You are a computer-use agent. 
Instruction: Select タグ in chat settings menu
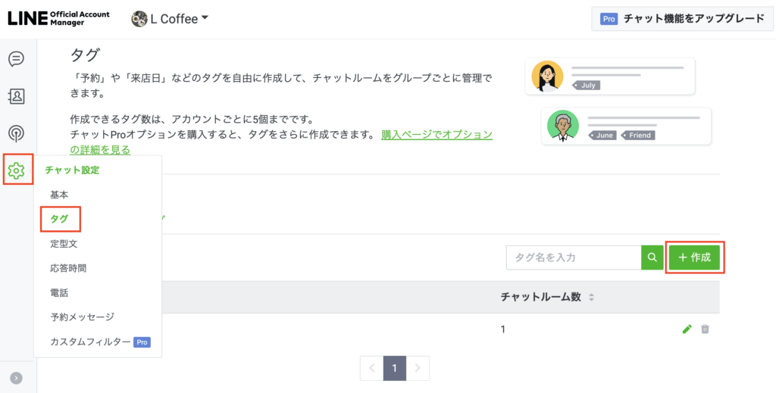[59, 219]
